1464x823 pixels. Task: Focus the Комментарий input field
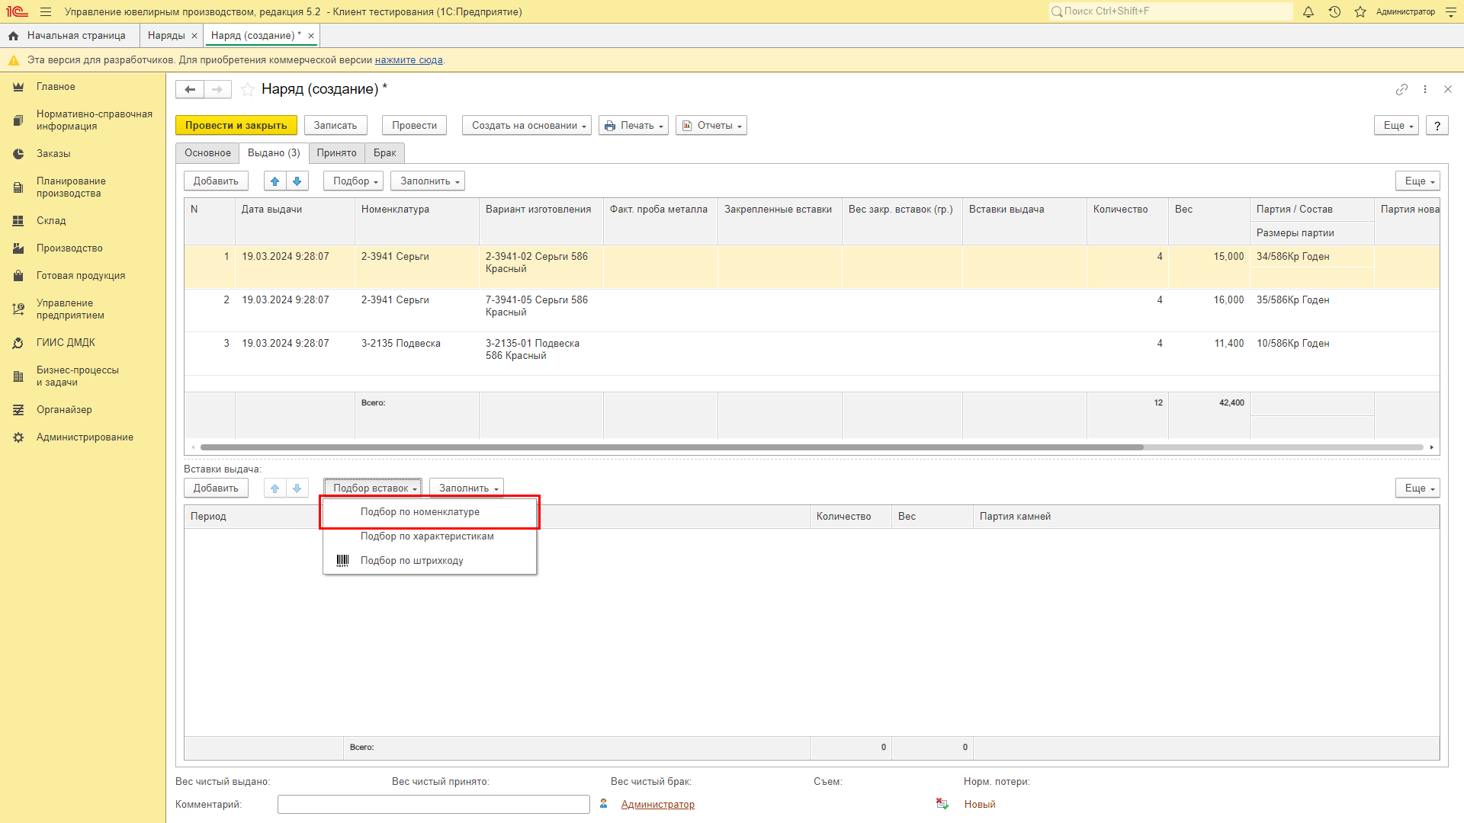click(434, 805)
